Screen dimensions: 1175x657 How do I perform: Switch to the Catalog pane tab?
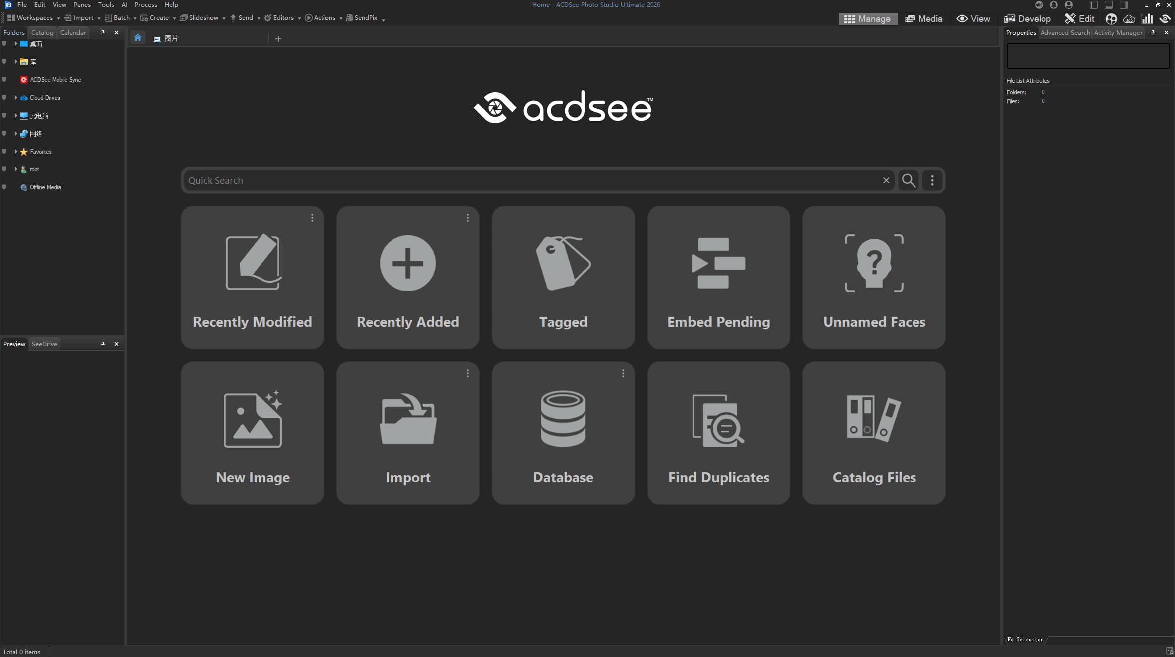coord(42,33)
